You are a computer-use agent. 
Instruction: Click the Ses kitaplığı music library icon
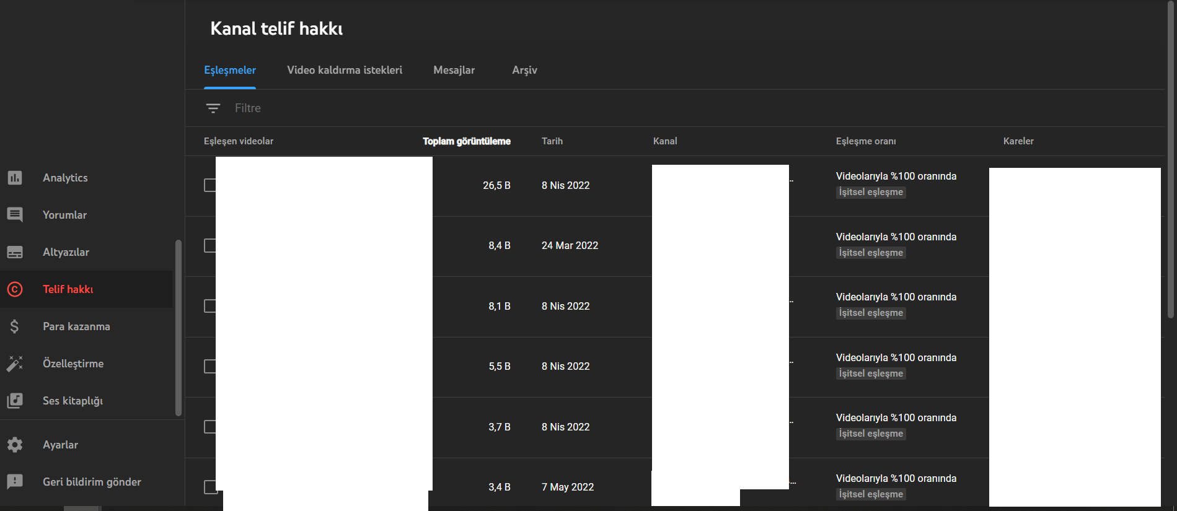tap(15, 401)
